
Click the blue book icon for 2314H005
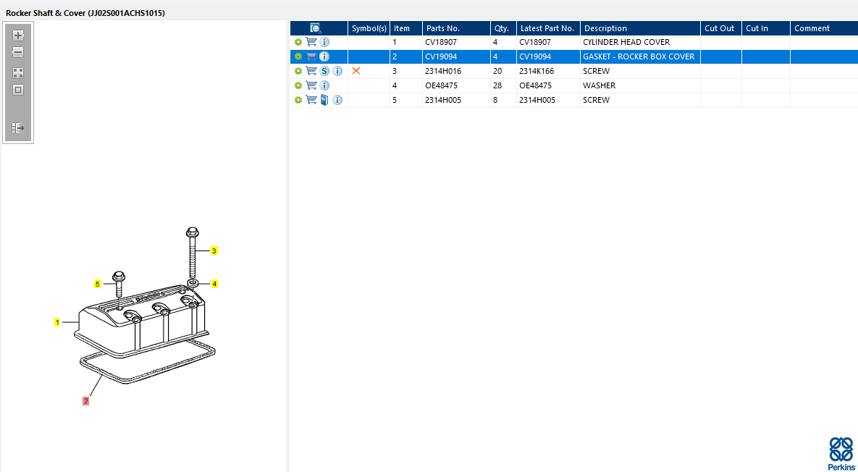pos(324,100)
